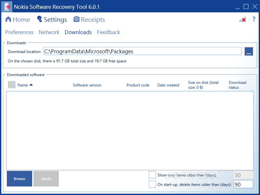The height and width of the screenshot is (195, 260).
Task: Open help via the question mark icon
Action: point(254,19)
